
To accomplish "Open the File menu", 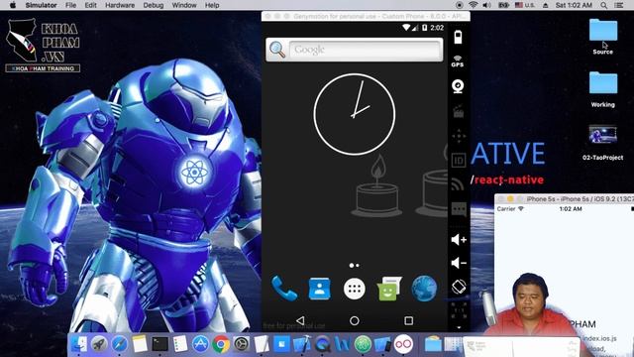I will point(70,5).
